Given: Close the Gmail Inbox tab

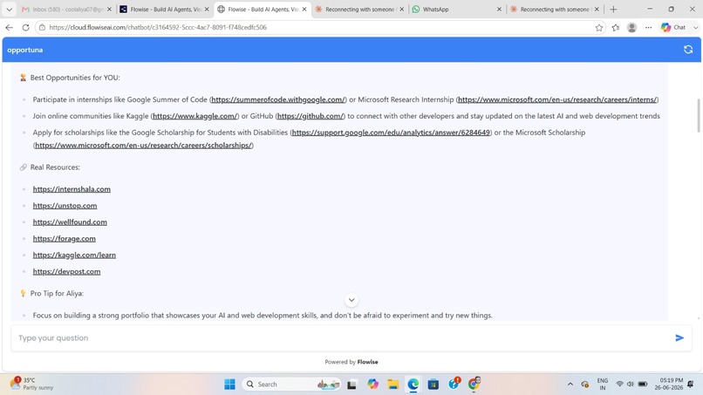Looking at the screenshot, I should click(x=109, y=9).
